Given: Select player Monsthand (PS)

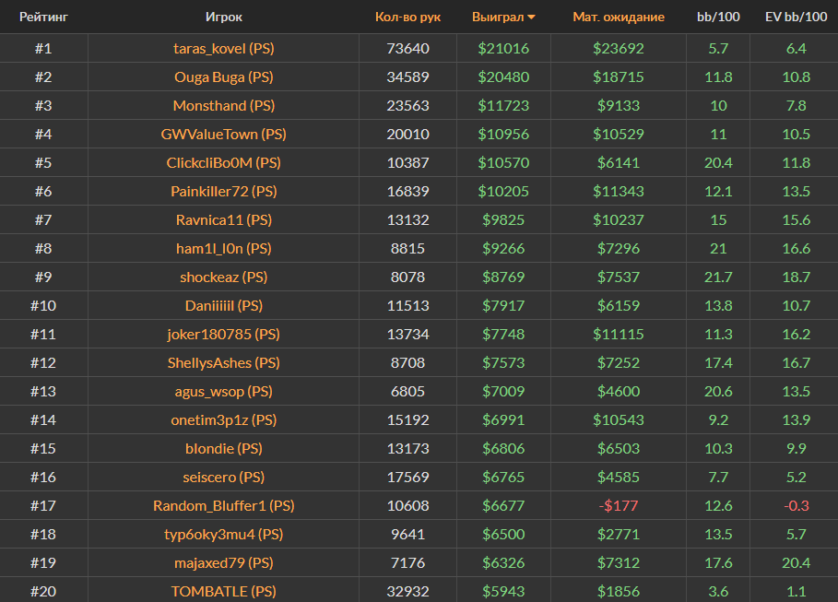Looking at the screenshot, I should pos(223,105).
